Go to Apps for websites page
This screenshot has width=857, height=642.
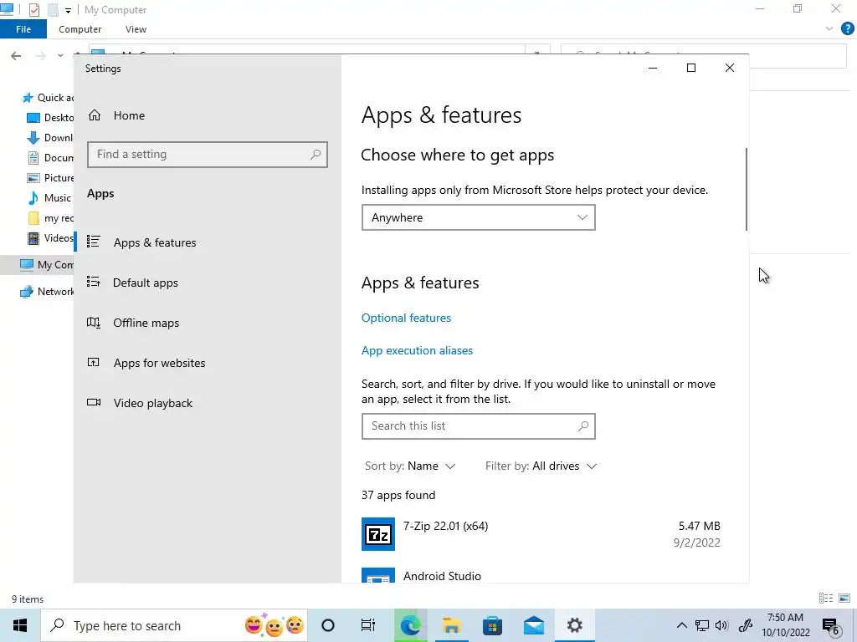click(159, 363)
